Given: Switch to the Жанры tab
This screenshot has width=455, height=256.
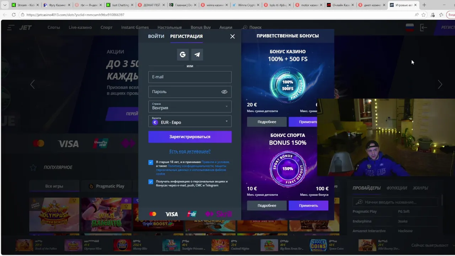Looking at the screenshot, I should point(420,188).
